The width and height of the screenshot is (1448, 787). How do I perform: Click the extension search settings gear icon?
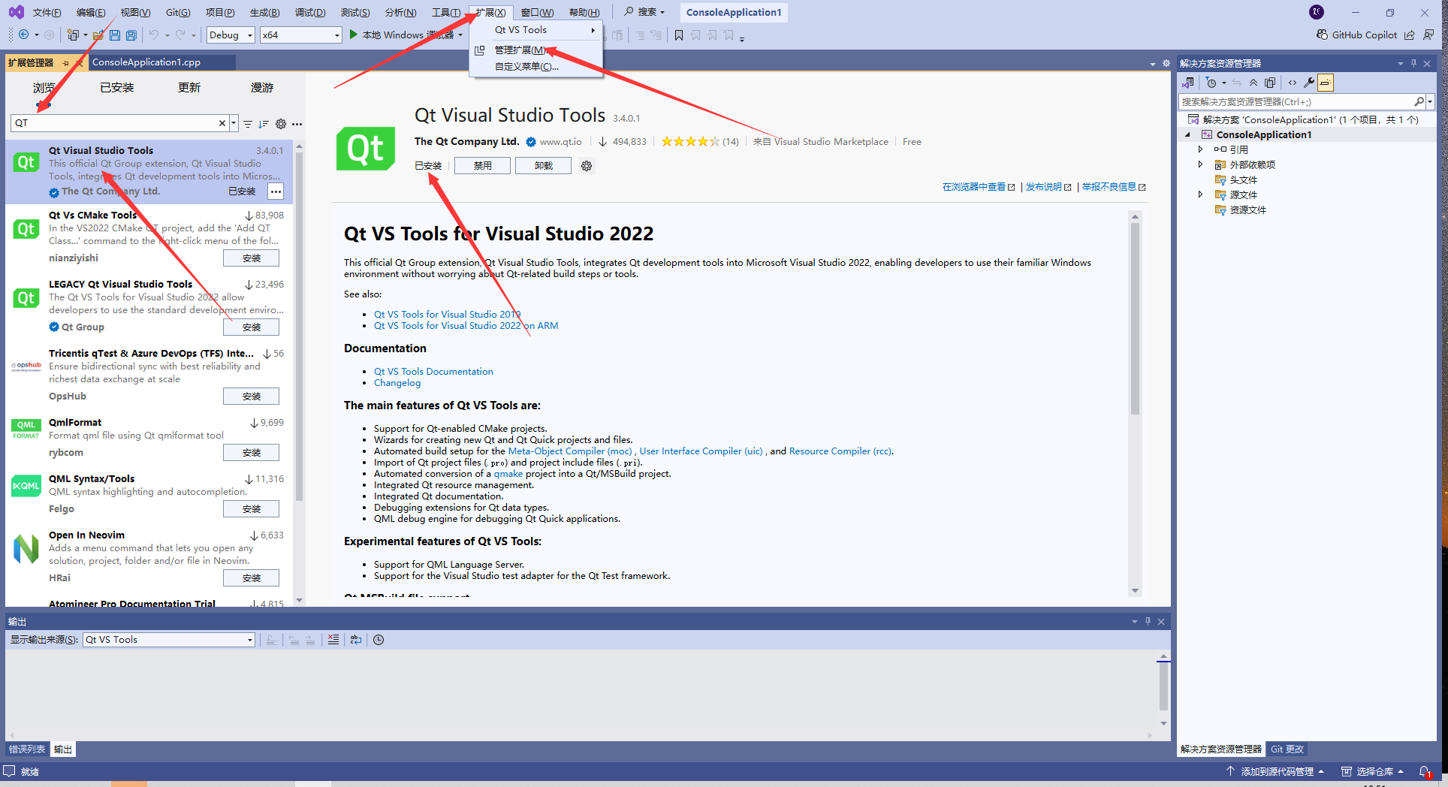[281, 124]
